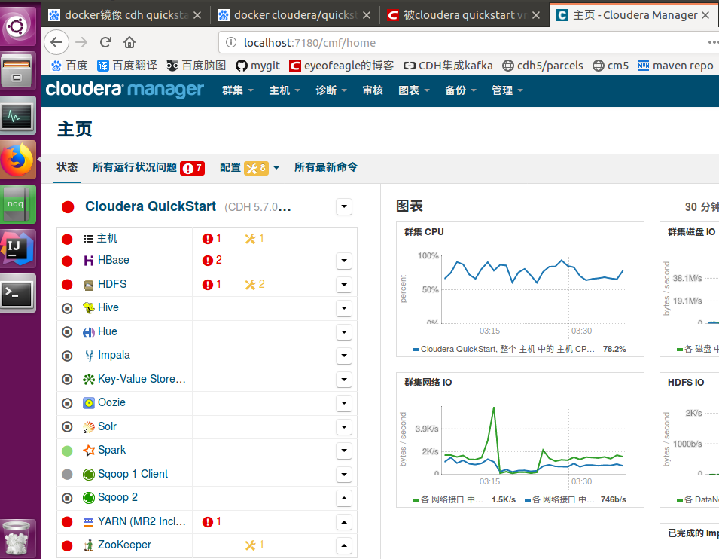
Task: Open the dropdown next to Cloudera QuickStart
Action: tap(344, 206)
